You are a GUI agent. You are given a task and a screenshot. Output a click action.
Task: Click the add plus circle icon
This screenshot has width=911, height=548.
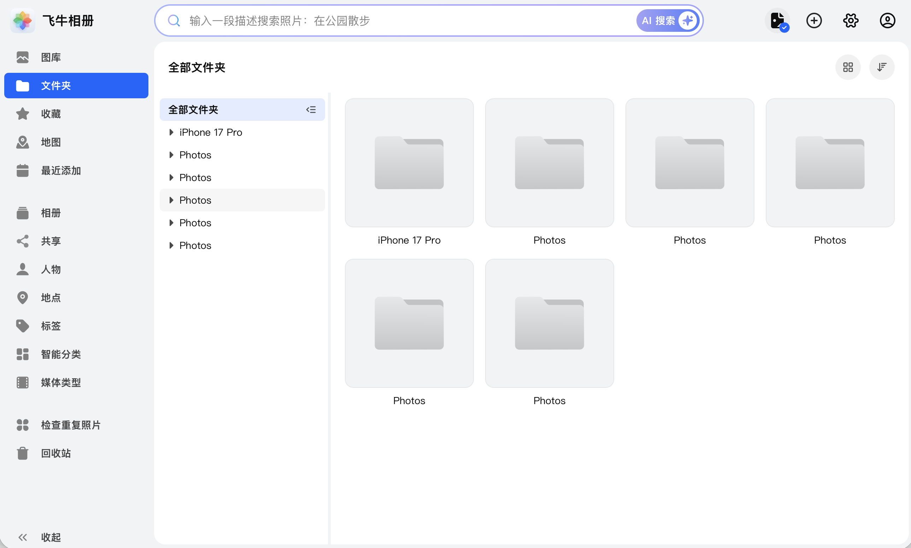pyautogui.click(x=813, y=21)
